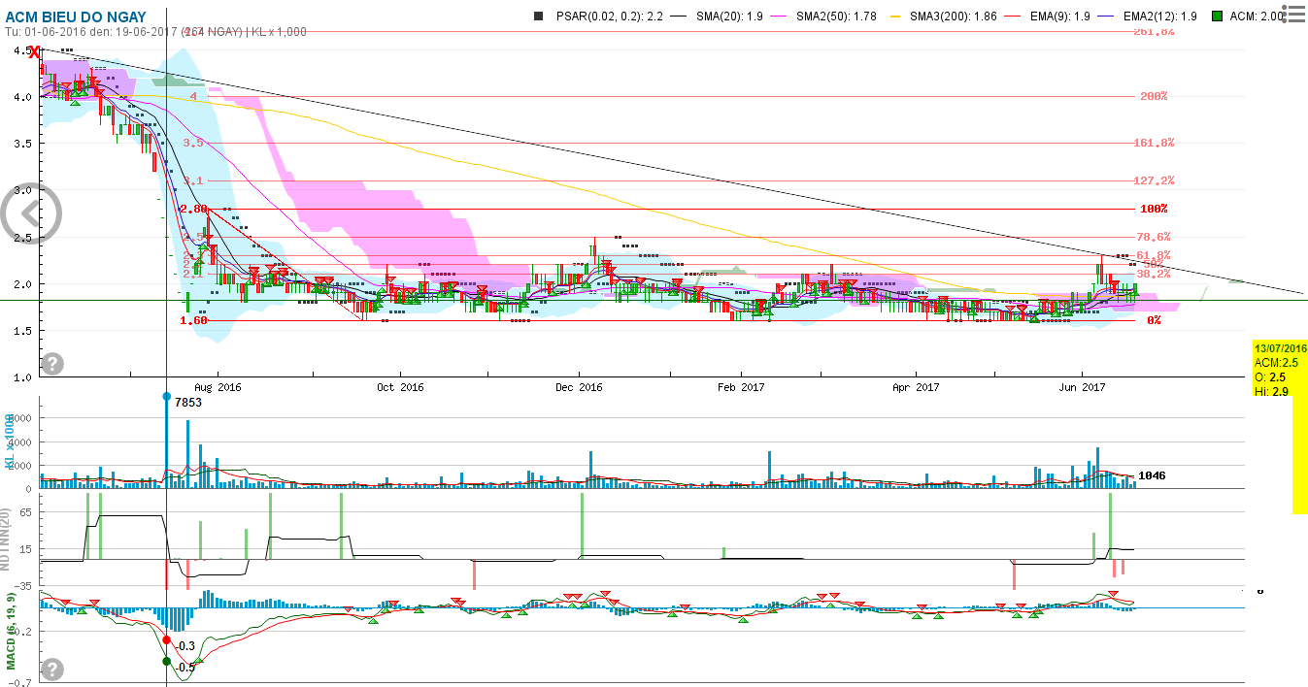The width and height of the screenshot is (1308, 687).
Task: Open the chart hamburger menu
Action: coord(1294,15)
